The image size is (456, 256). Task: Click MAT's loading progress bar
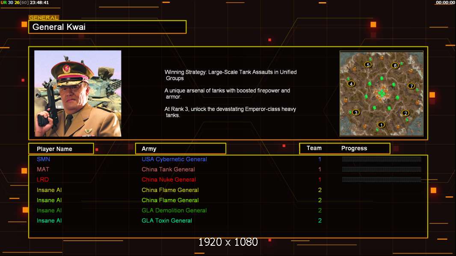382,169
